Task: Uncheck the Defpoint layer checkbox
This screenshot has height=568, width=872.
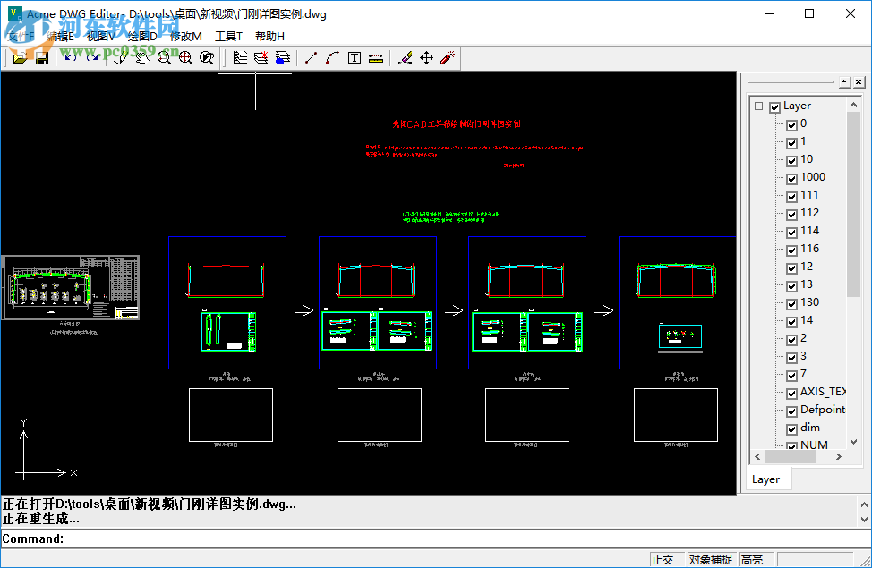Action: click(x=791, y=410)
